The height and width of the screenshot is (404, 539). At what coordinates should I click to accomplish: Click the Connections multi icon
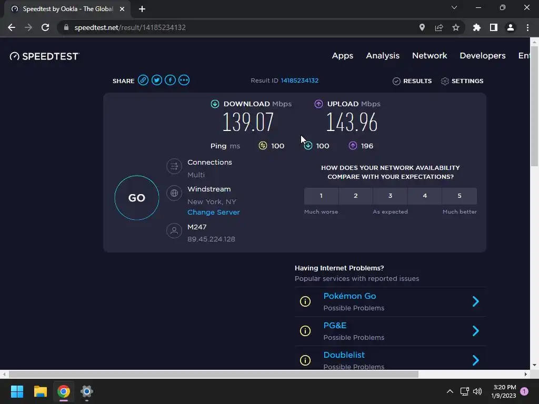(x=174, y=166)
